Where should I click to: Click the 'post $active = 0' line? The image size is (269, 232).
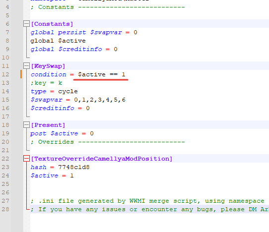62,133
